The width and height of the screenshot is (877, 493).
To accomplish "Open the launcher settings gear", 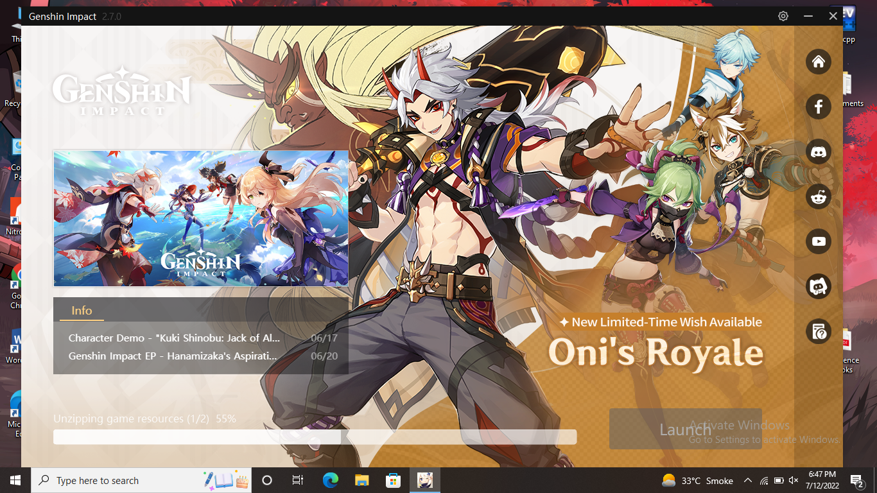I will tap(783, 16).
